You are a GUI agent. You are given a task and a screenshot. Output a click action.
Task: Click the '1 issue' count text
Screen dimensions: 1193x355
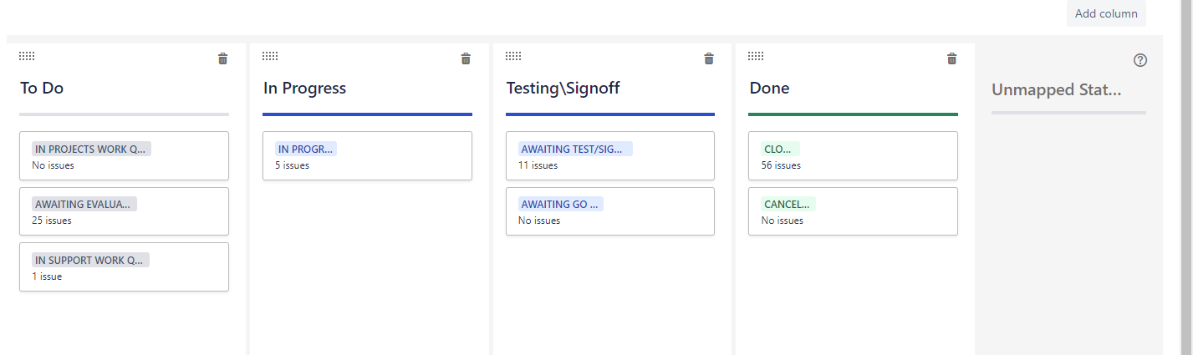pos(47,276)
